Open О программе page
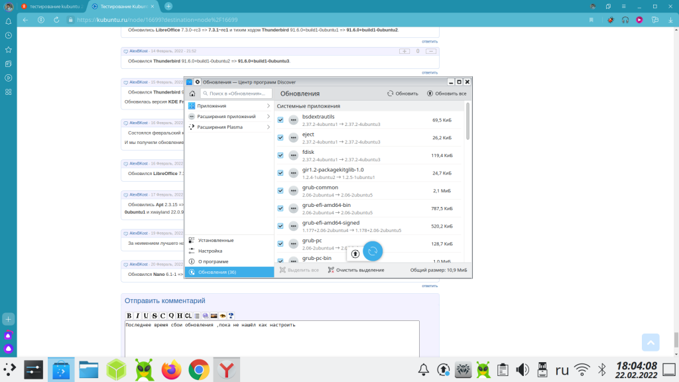The image size is (679, 382). pyautogui.click(x=229, y=261)
